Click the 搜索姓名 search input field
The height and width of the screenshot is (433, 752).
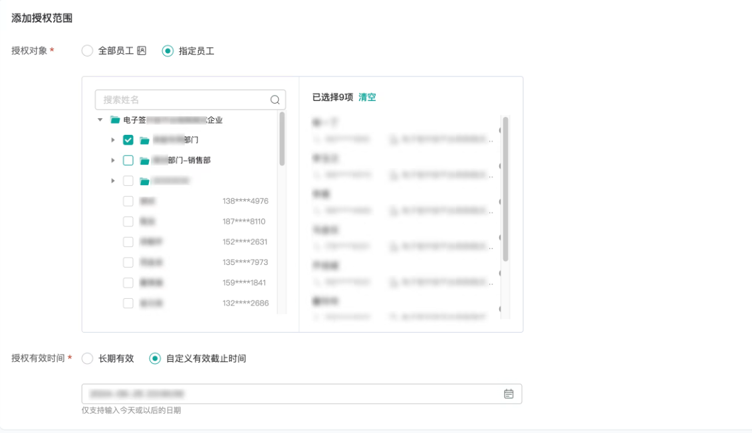point(190,100)
